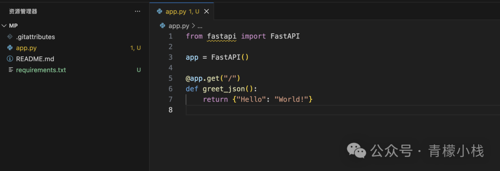The image size is (500, 171).
Task: Collapse the MP folder chevron
Action: pos(4,26)
